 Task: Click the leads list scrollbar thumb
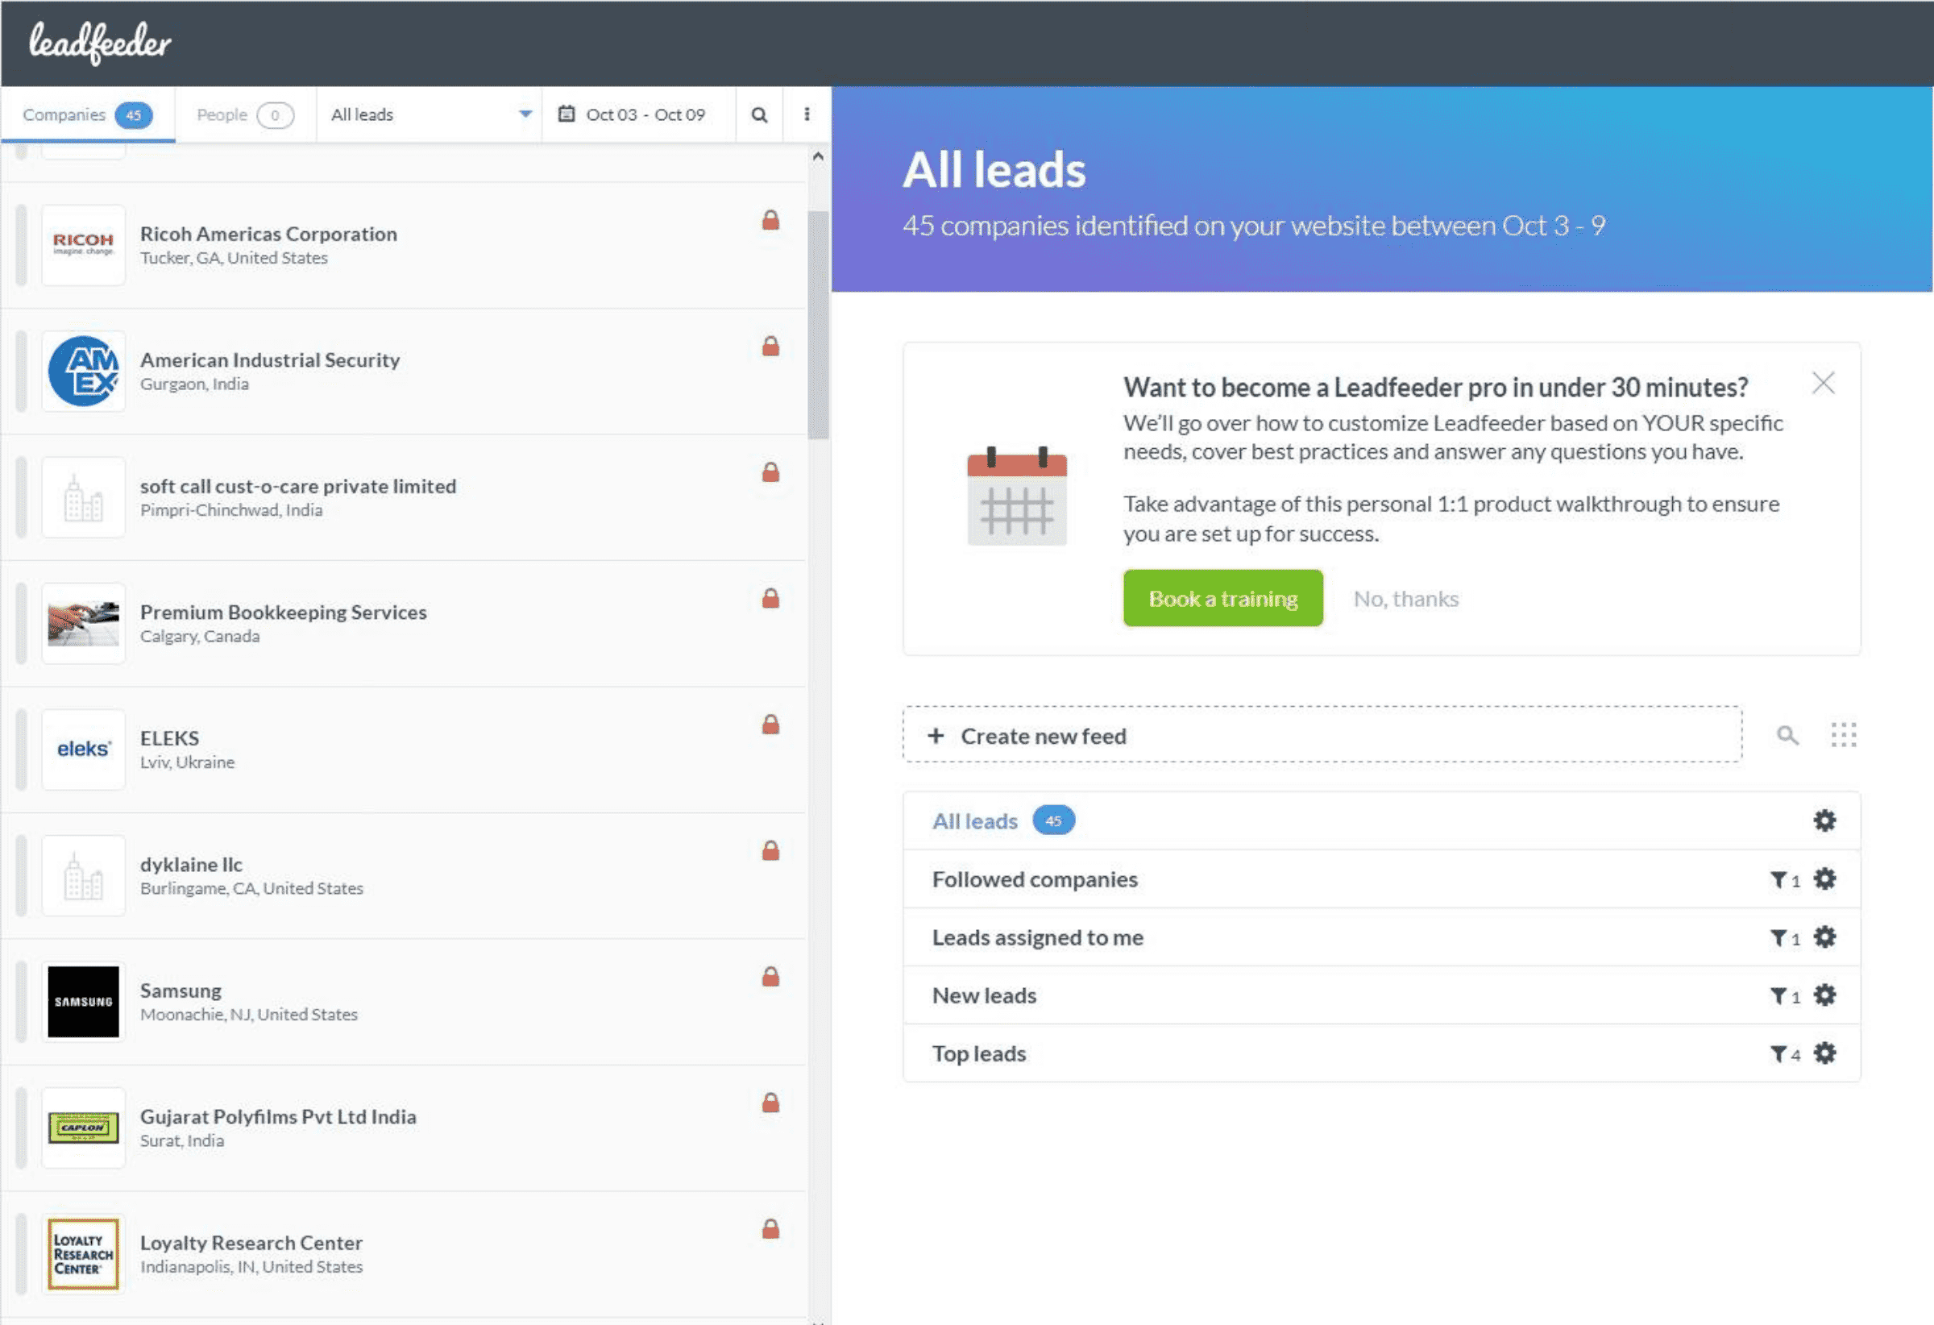pyautogui.click(x=818, y=325)
